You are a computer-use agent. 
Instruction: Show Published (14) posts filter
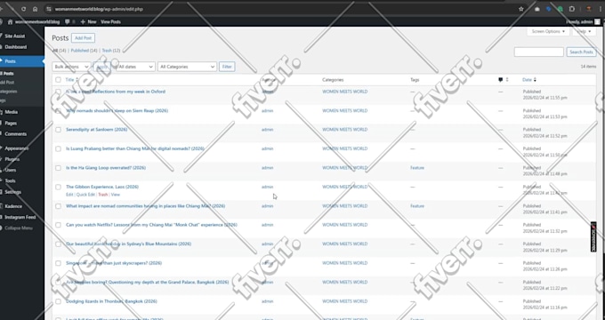coord(84,51)
